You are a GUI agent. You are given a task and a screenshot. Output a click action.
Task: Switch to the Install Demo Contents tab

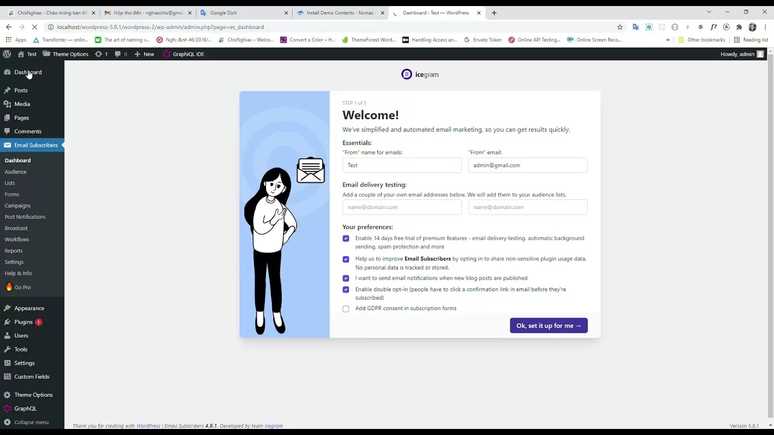[340, 13]
